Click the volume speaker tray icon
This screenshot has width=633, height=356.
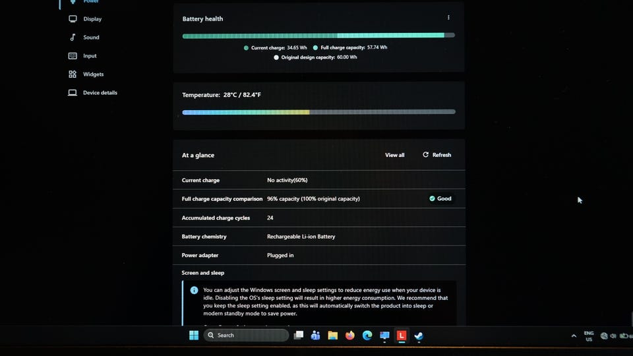pyautogui.click(x=613, y=336)
